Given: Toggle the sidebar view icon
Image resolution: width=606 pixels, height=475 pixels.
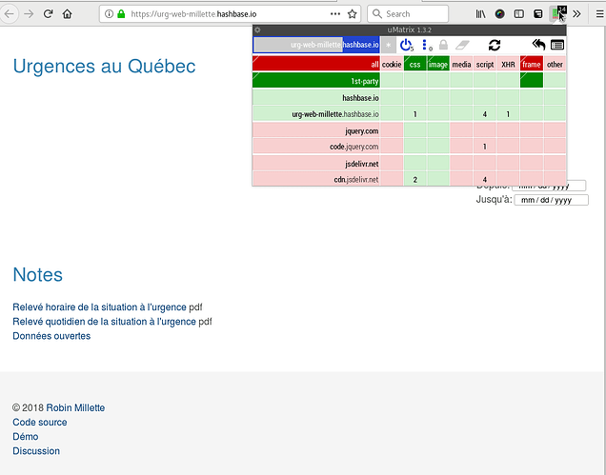Looking at the screenshot, I should (x=519, y=14).
